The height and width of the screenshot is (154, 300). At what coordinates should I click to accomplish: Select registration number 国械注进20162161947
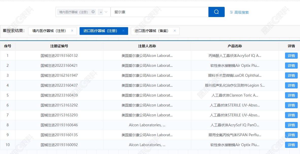59,75
